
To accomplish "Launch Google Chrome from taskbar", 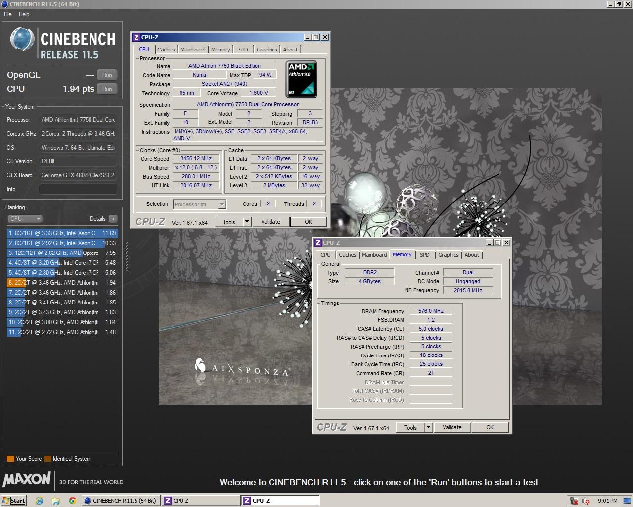I will 72,501.
